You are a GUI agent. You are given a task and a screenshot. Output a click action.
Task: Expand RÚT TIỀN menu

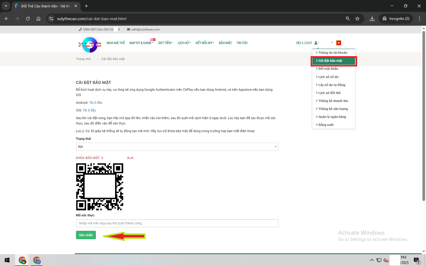point(166,43)
